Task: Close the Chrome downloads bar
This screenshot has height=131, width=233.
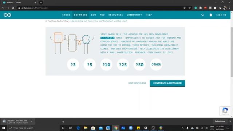Action: (230, 121)
